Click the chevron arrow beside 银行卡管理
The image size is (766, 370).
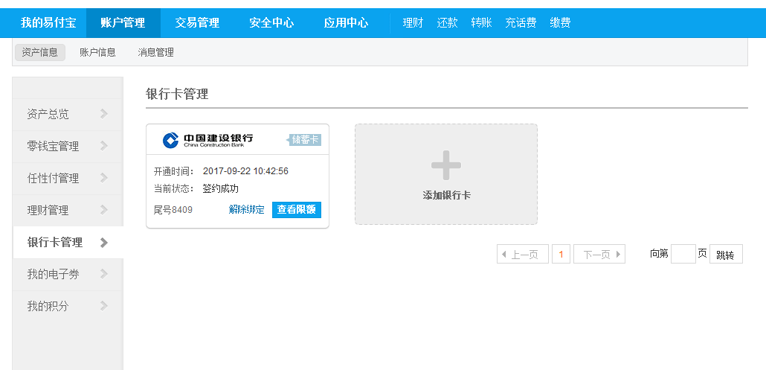(x=103, y=243)
